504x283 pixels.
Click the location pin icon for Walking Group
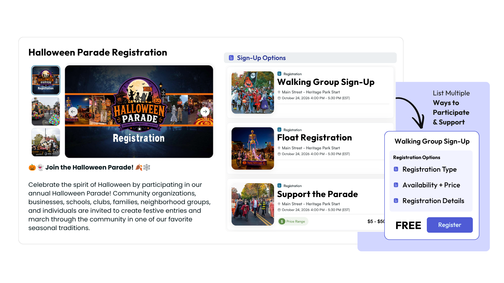click(x=279, y=92)
